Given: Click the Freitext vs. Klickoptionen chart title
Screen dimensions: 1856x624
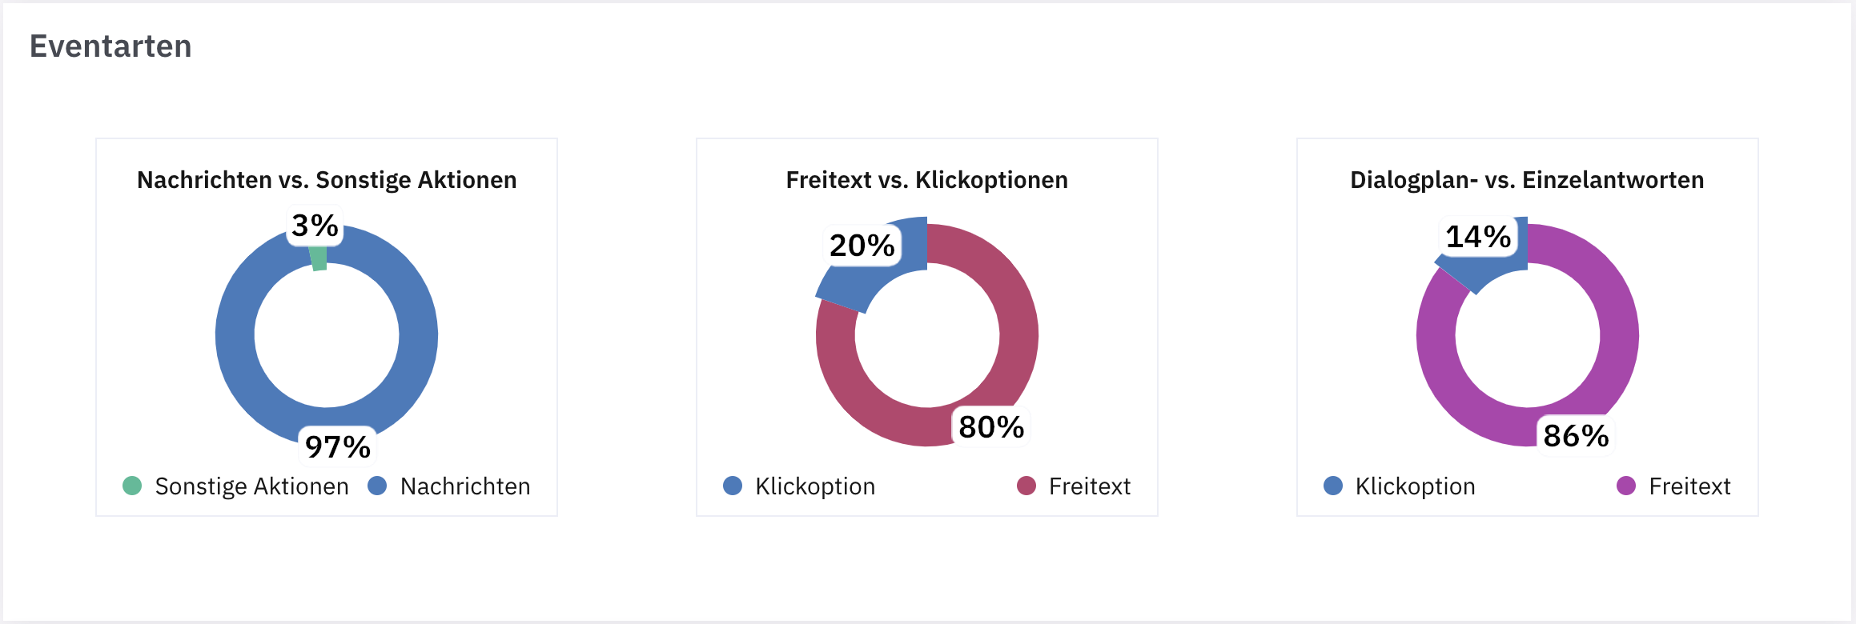Looking at the screenshot, I should 927,180.
